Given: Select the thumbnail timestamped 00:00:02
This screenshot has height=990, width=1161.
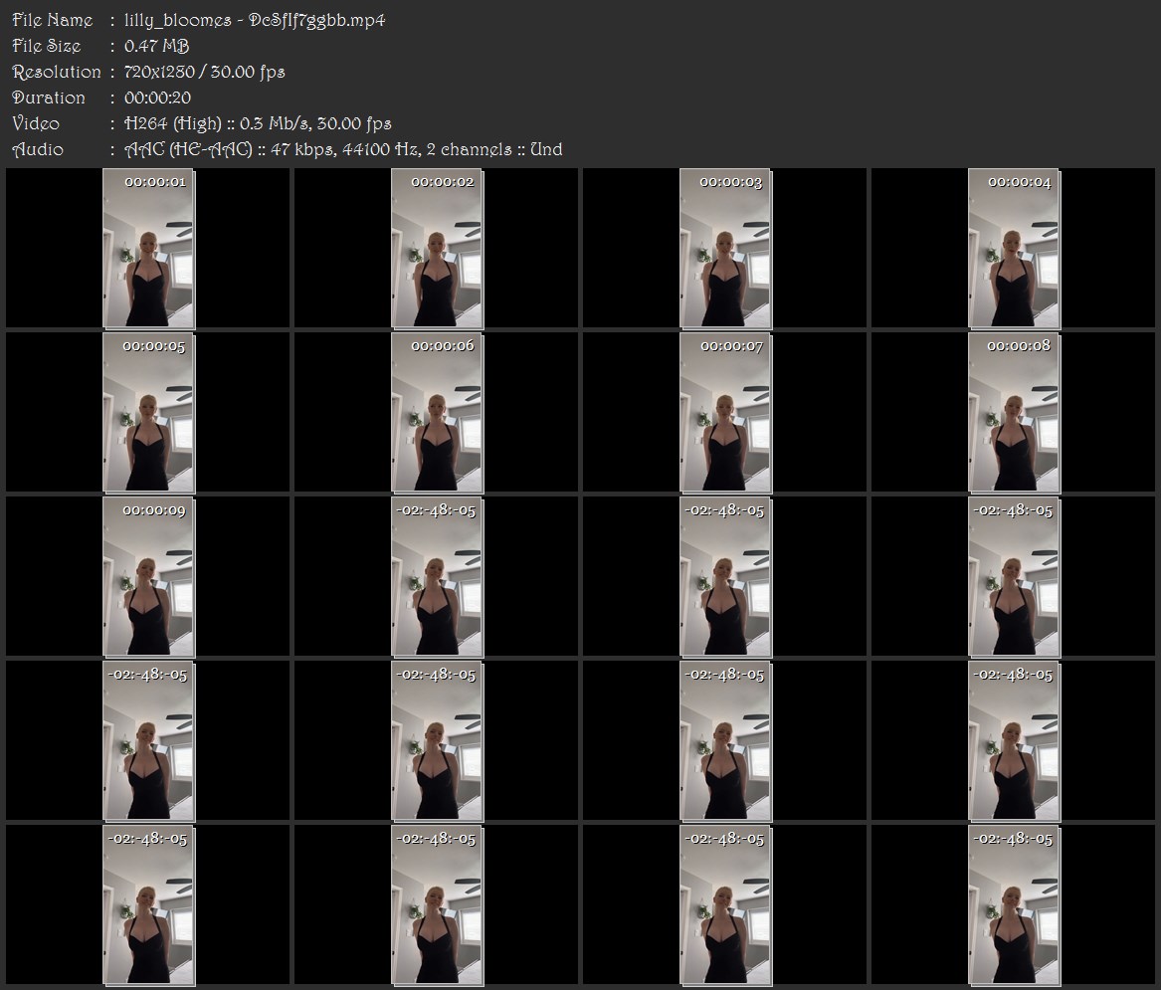Looking at the screenshot, I should 437,248.
